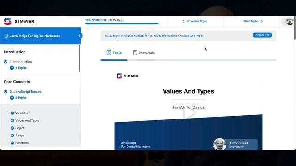Click the JavaScript For Digital Marketers sidebar header

coord(40,36)
